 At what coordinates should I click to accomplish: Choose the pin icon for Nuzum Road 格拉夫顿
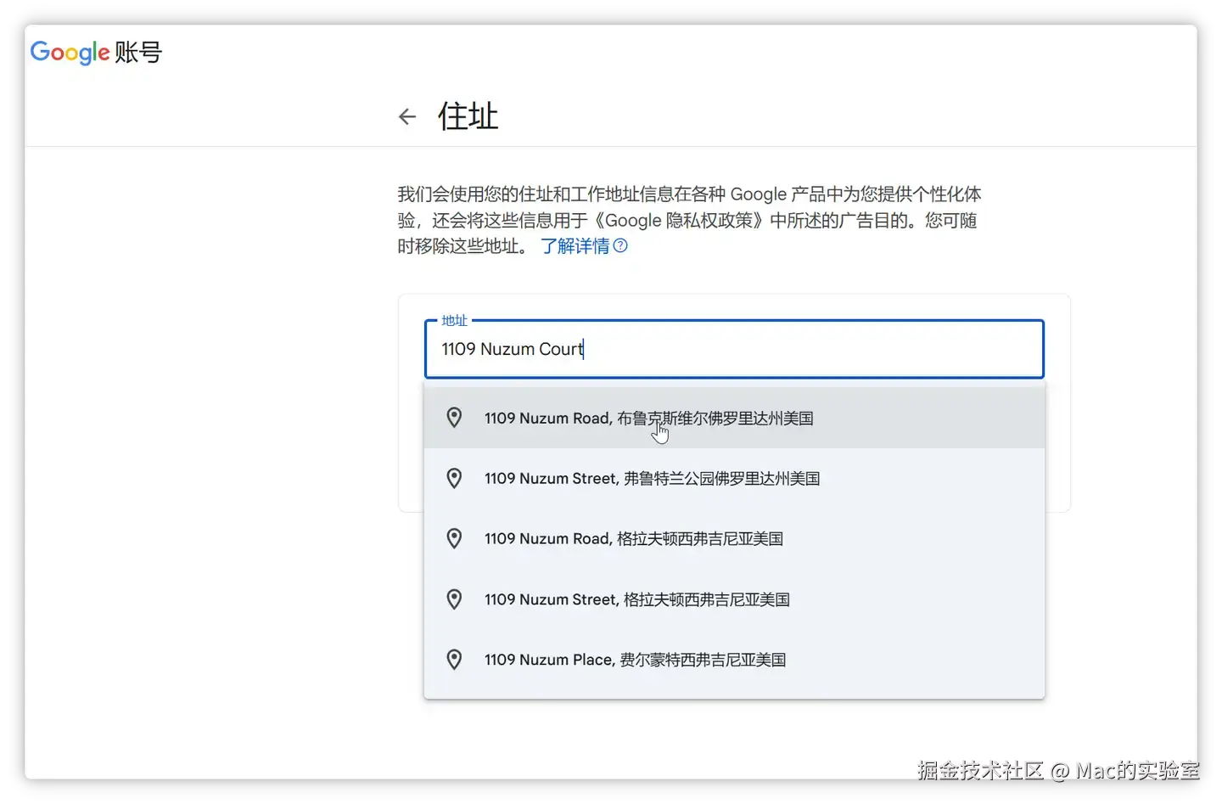click(455, 538)
